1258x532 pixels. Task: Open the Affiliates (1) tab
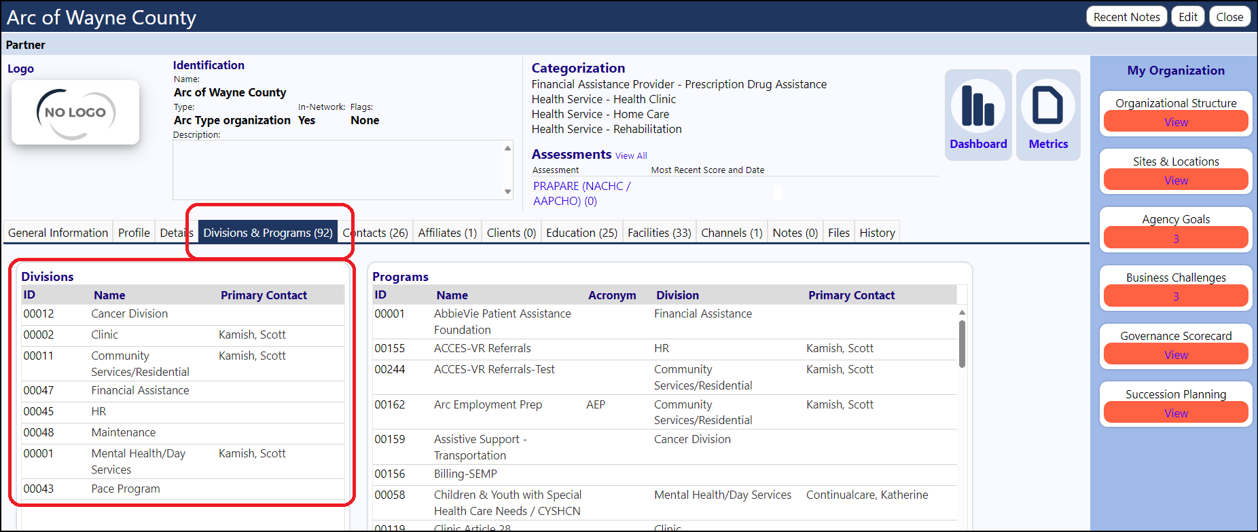[x=448, y=233]
